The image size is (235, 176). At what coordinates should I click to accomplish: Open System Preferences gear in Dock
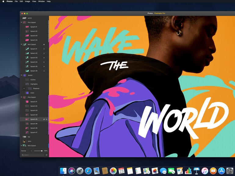230,171
